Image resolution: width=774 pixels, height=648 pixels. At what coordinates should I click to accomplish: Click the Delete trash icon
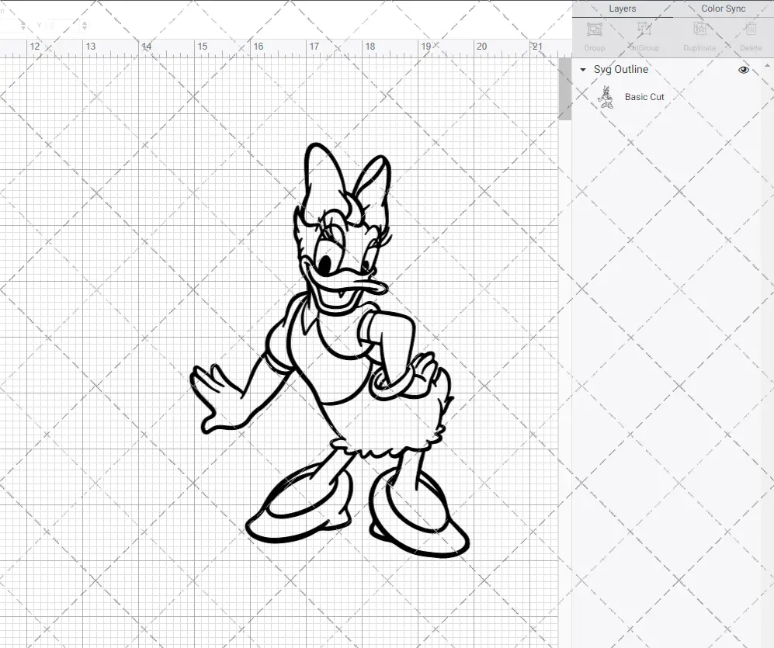751,29
